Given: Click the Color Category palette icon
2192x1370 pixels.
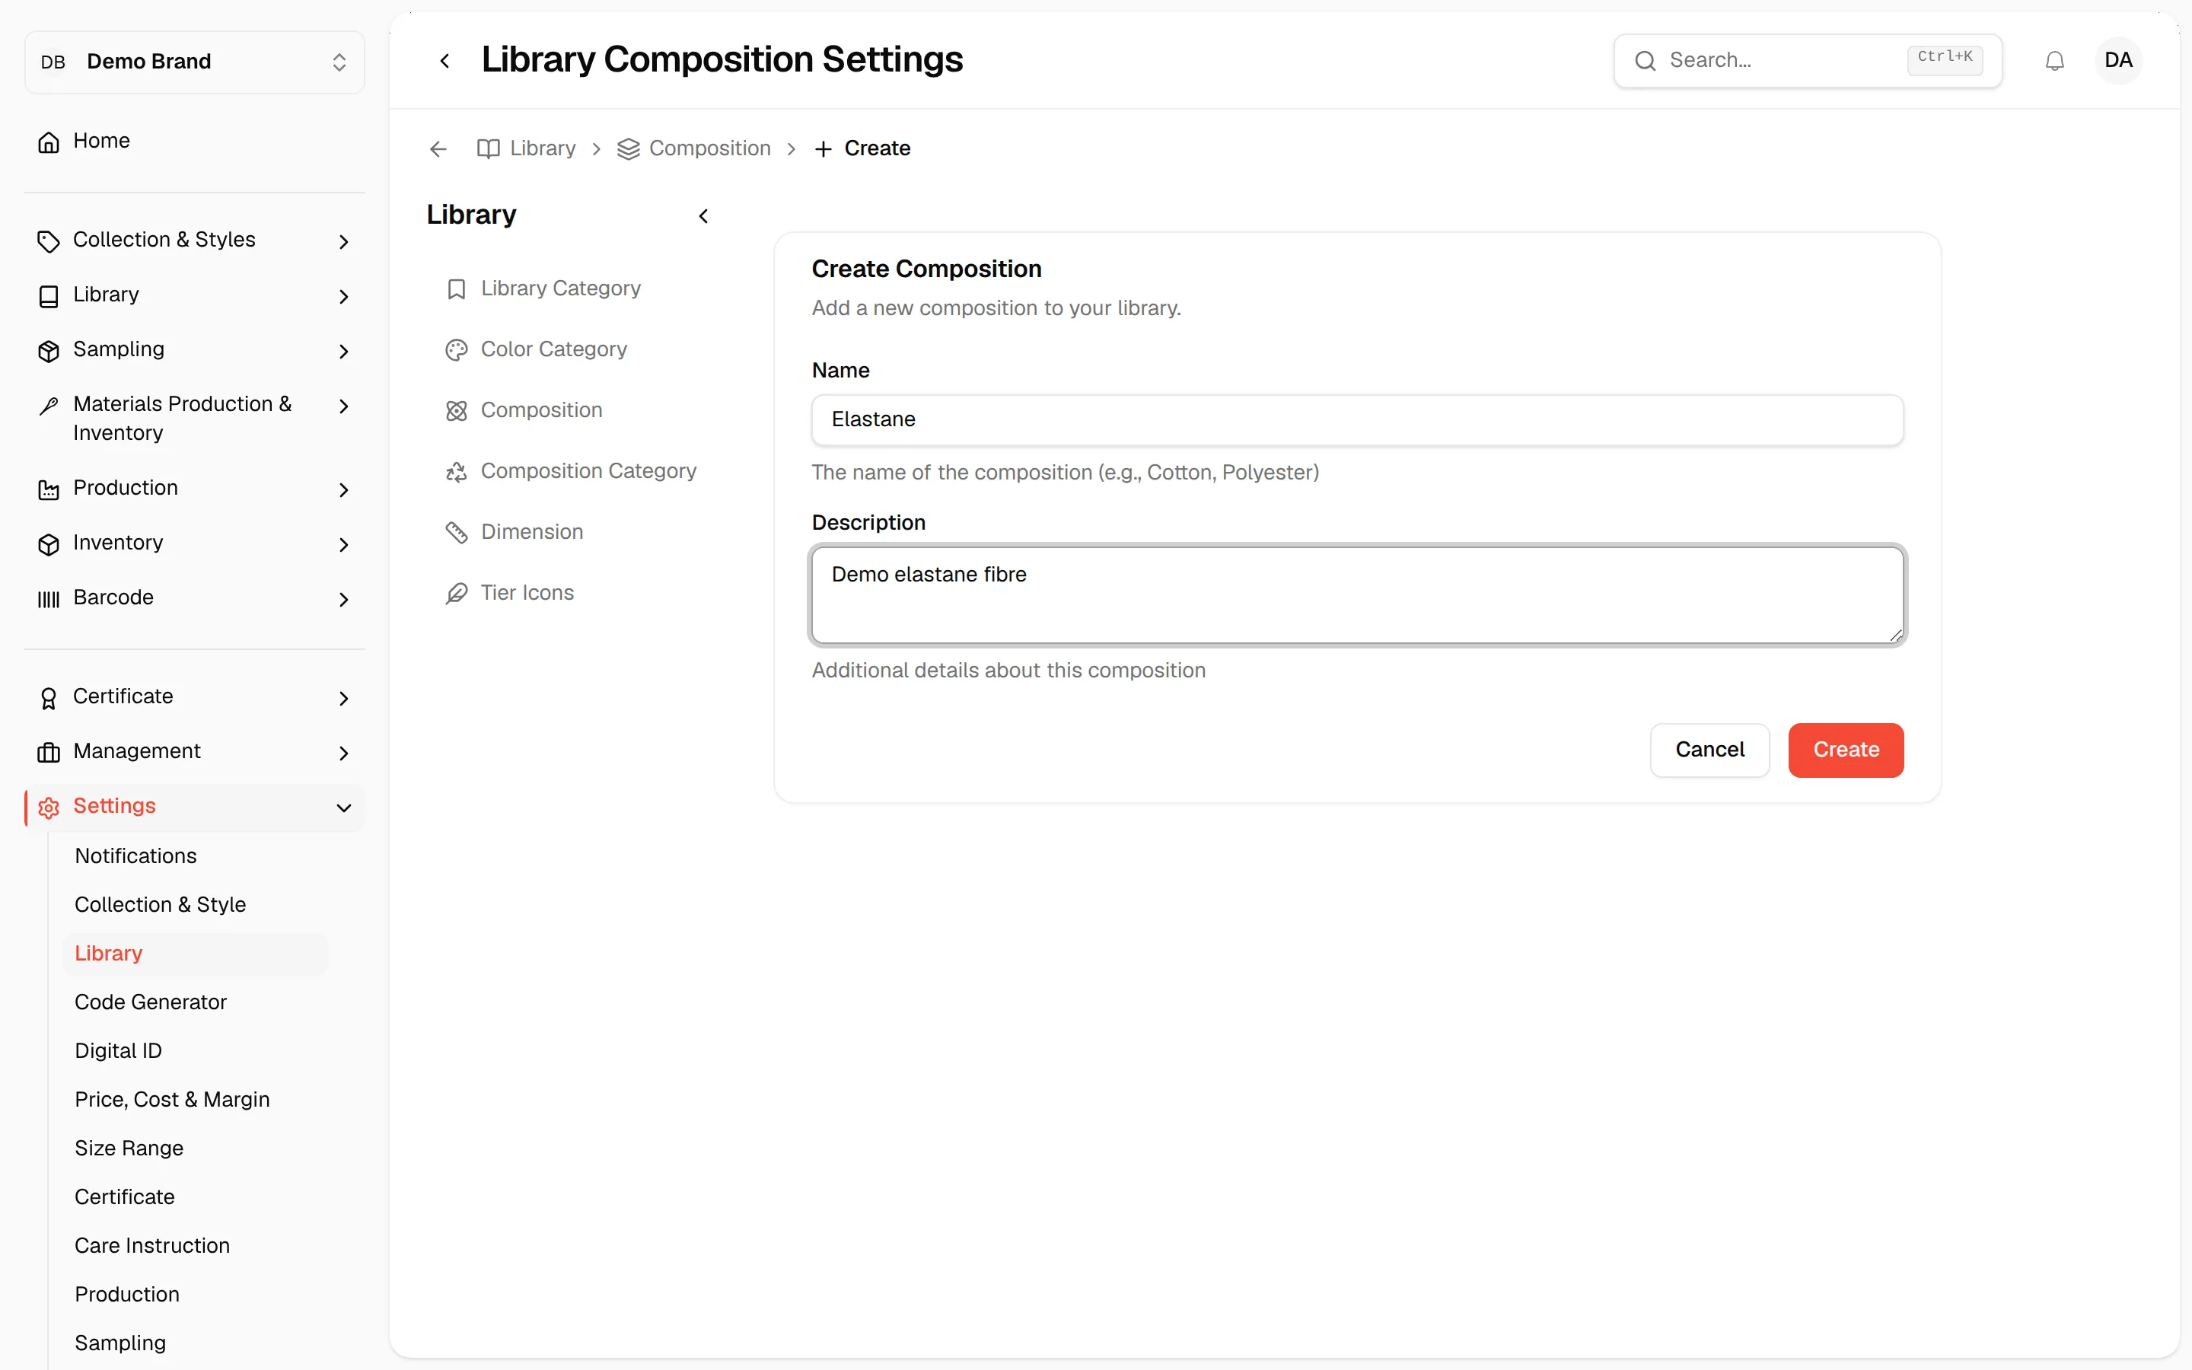Looking at the screenshot, I should [457, 350].
